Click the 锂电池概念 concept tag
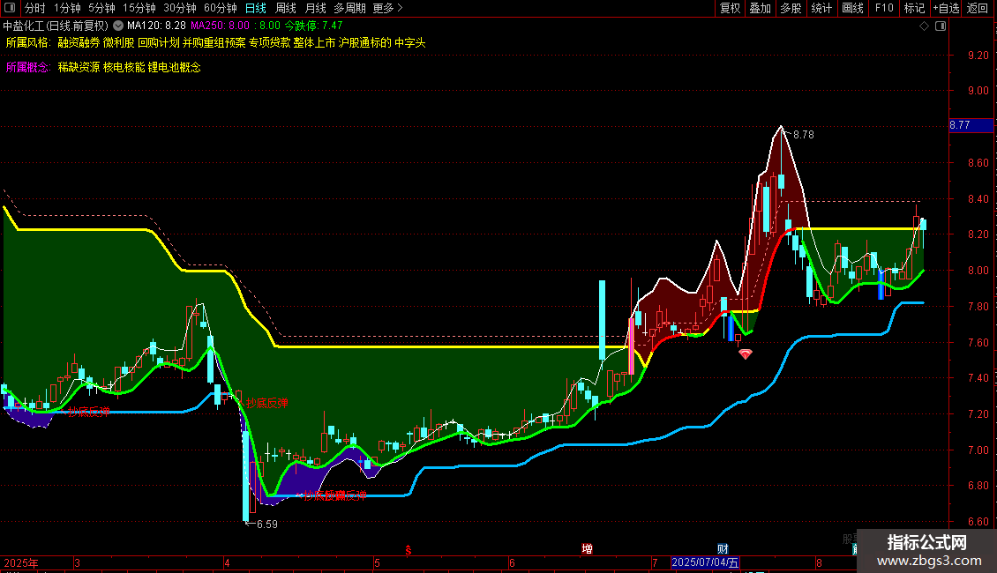 [174, 67]
